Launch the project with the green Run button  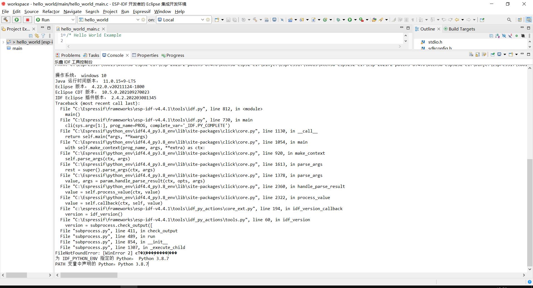point(17,20)
